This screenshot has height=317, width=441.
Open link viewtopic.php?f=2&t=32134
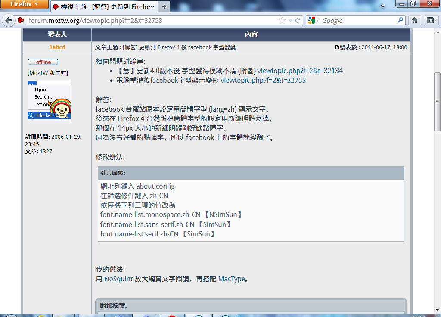[x=300, y=71]
